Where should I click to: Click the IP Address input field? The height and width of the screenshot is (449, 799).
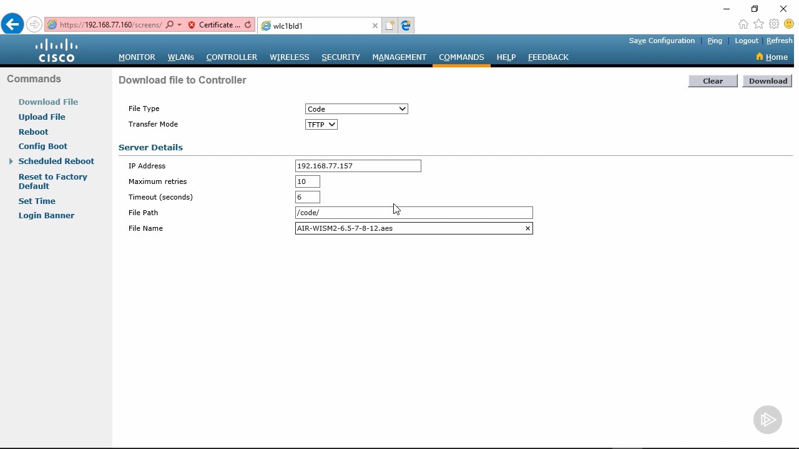(358, 166)
